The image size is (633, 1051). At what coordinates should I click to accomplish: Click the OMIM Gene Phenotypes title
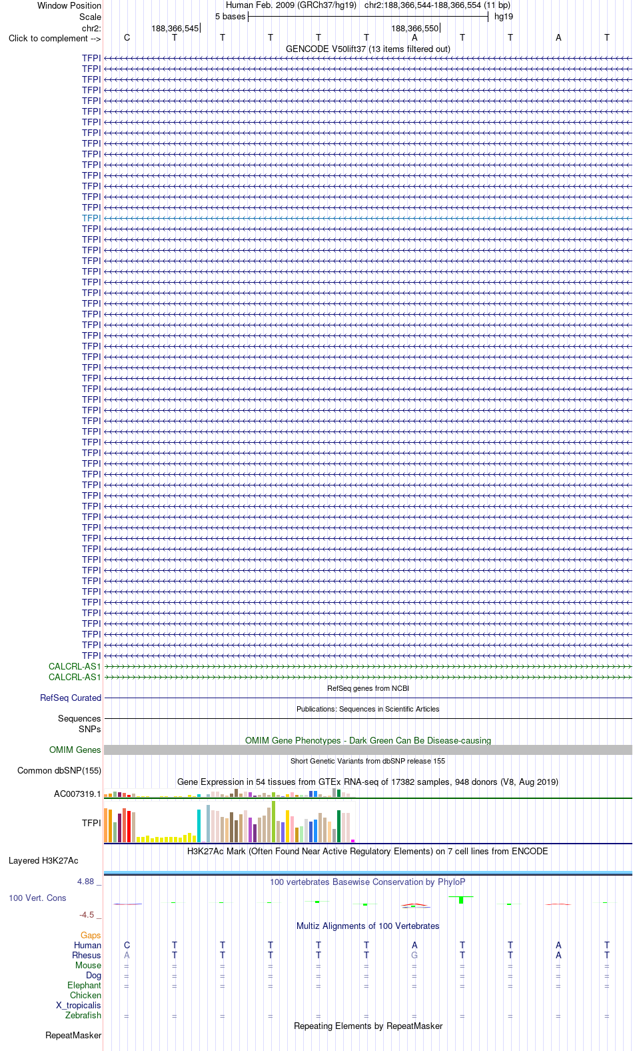368,740
